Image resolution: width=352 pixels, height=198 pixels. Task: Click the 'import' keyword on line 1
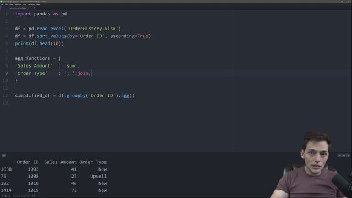coord(23,14)
